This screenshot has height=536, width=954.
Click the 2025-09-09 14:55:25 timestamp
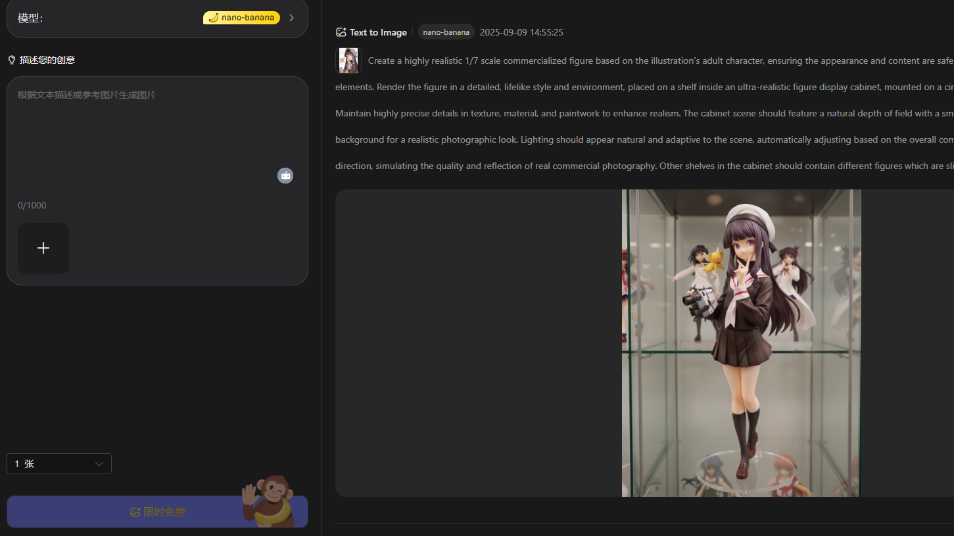coord(521,32)
